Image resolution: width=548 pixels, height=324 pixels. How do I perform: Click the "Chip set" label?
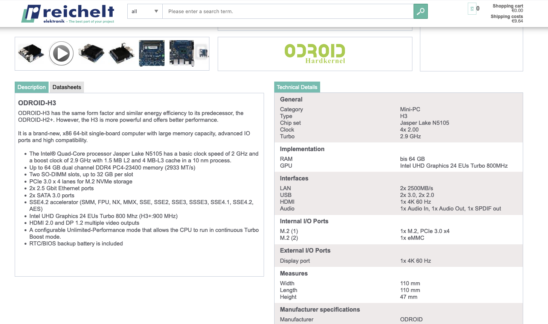[290, 123]
